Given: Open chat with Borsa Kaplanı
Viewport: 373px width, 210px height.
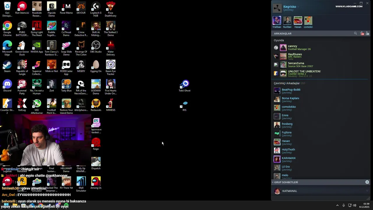Looking at the screenshot, I should (321, 99).
